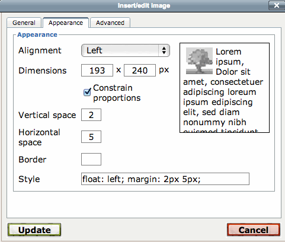Click the width field showing 193
This screenshot has height=242, width=285.
pos(97,70)
